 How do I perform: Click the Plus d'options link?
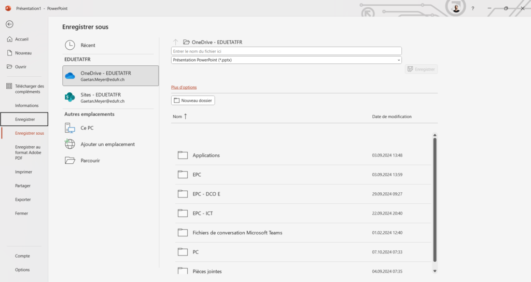184,87
